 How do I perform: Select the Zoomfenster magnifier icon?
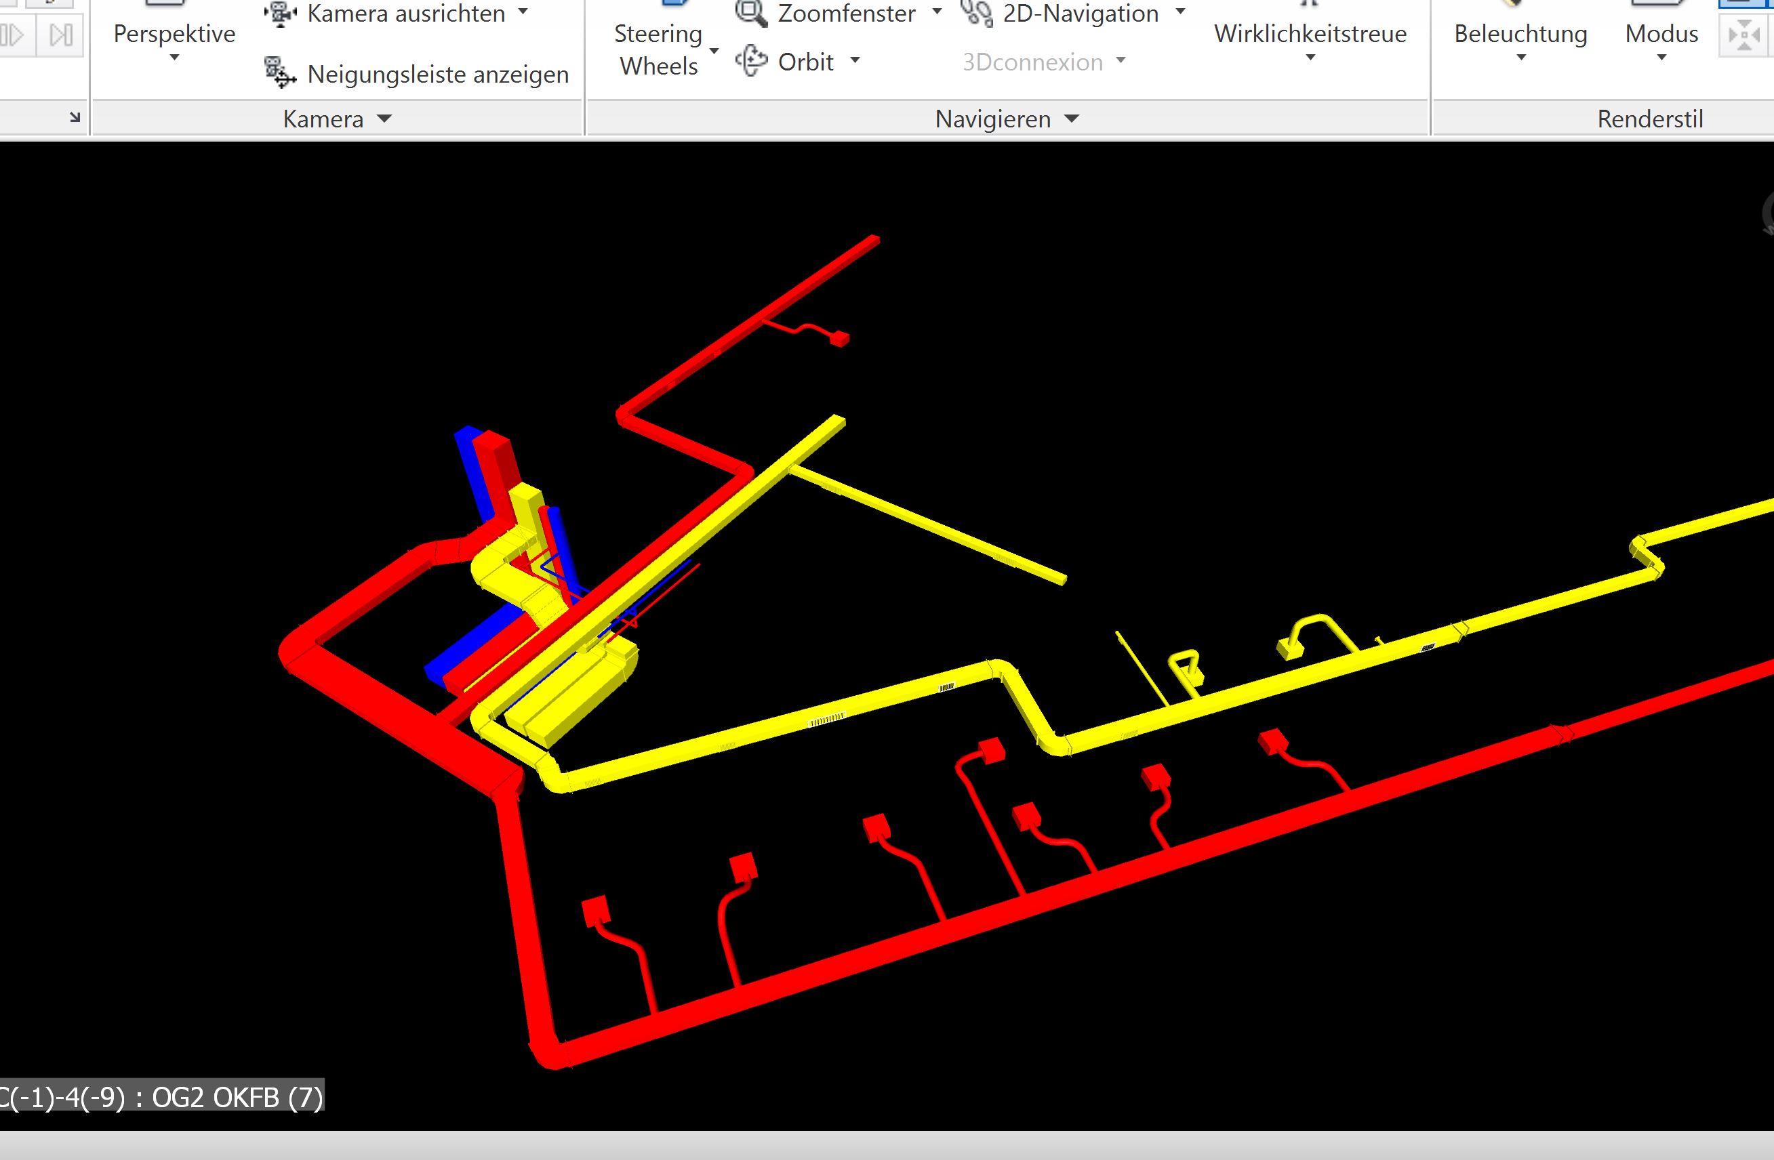click(751, 13)
